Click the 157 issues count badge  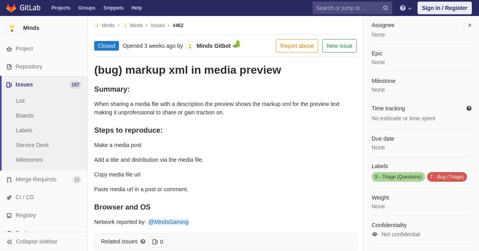[75, 85]
